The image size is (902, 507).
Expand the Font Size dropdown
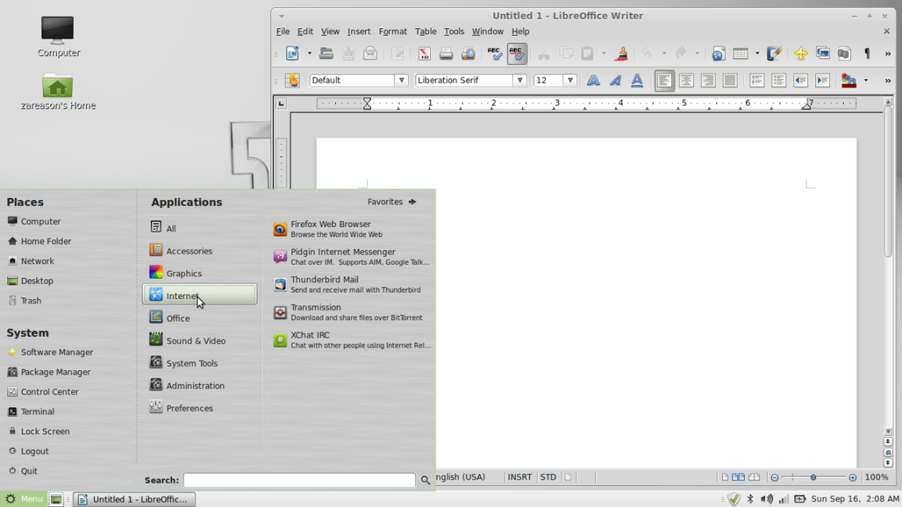[571, 81]
